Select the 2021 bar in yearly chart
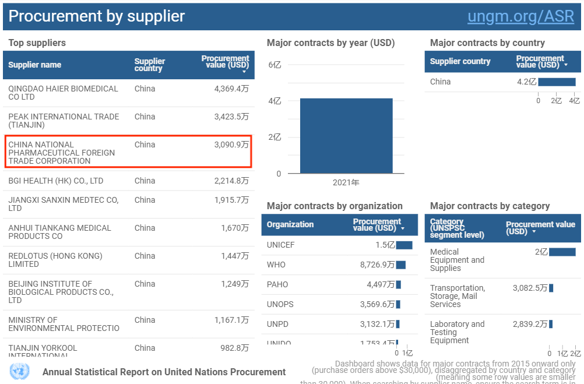Screen dimensions: 584x384 tap(346, 136)
